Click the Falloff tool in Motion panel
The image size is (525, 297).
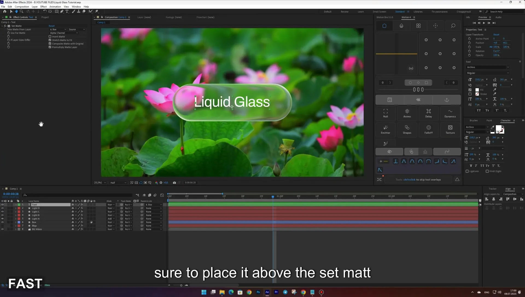(x=428, y=129)
